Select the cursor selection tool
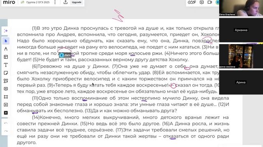The height and width of the screenshot is (147, 263). pyautogui.click(x=6, y=41)
